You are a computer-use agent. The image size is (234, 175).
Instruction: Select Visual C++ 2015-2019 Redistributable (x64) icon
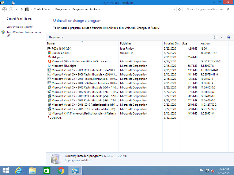tap(49, 105)
